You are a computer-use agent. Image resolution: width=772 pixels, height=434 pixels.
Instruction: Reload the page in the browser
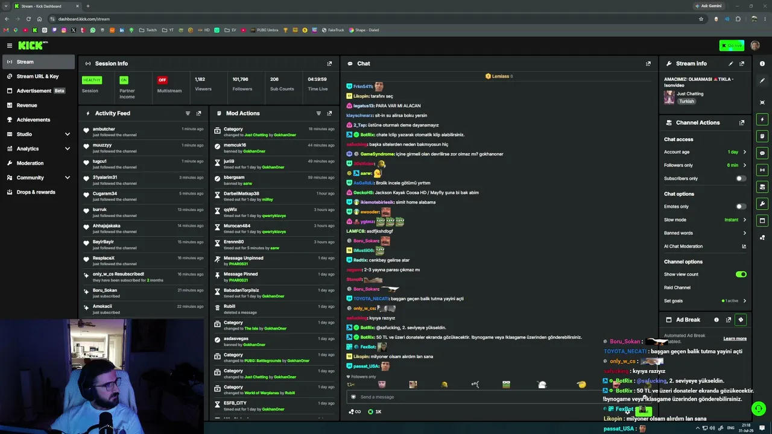coord(28,19)
